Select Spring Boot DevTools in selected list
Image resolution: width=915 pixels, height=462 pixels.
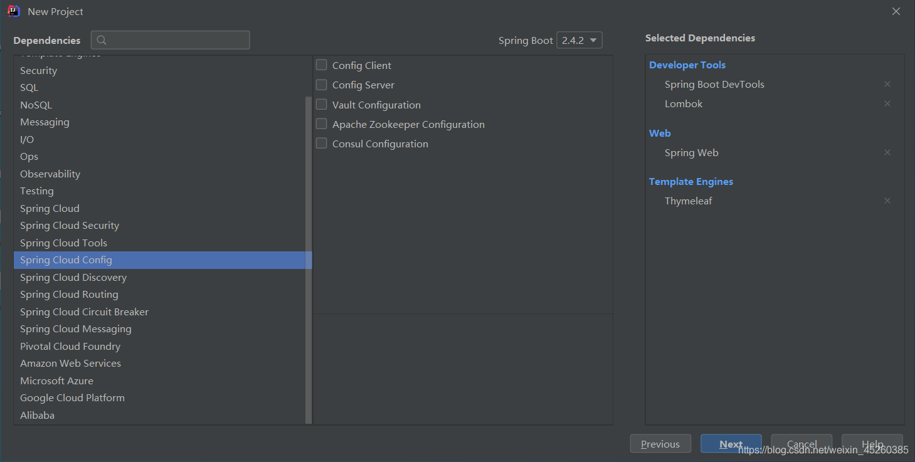coord(714,85)
